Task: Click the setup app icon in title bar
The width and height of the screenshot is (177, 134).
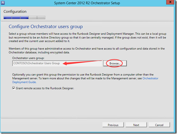Action: tap(3, 3)
